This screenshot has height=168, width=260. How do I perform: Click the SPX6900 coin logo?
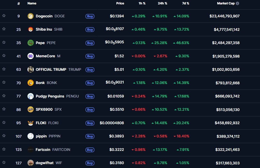coord(31,109)
